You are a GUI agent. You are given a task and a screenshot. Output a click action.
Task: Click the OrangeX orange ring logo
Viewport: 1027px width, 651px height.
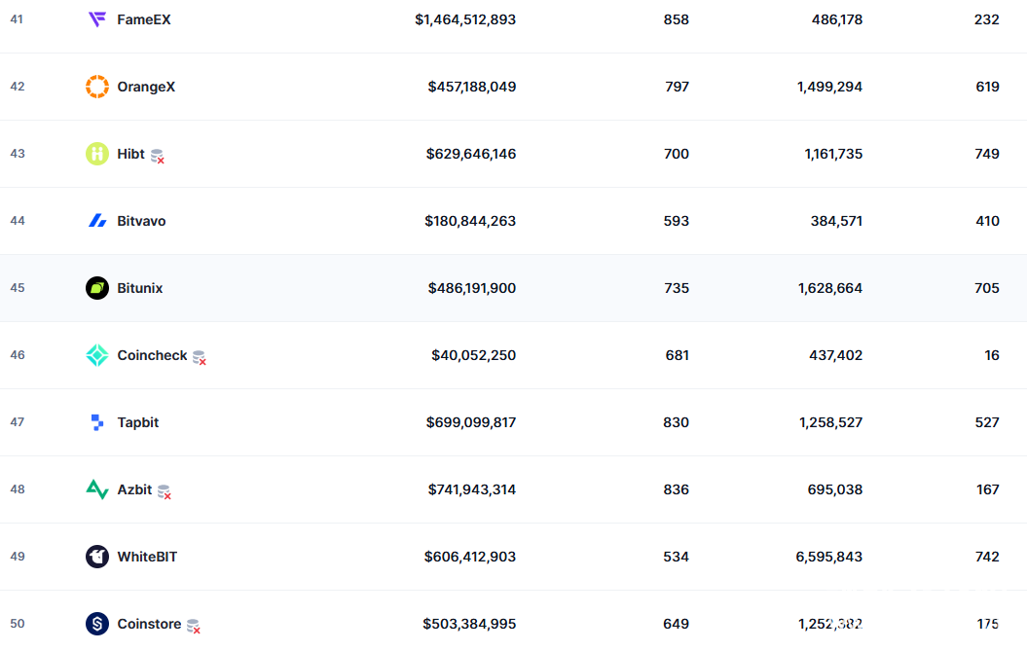point(97,87)
